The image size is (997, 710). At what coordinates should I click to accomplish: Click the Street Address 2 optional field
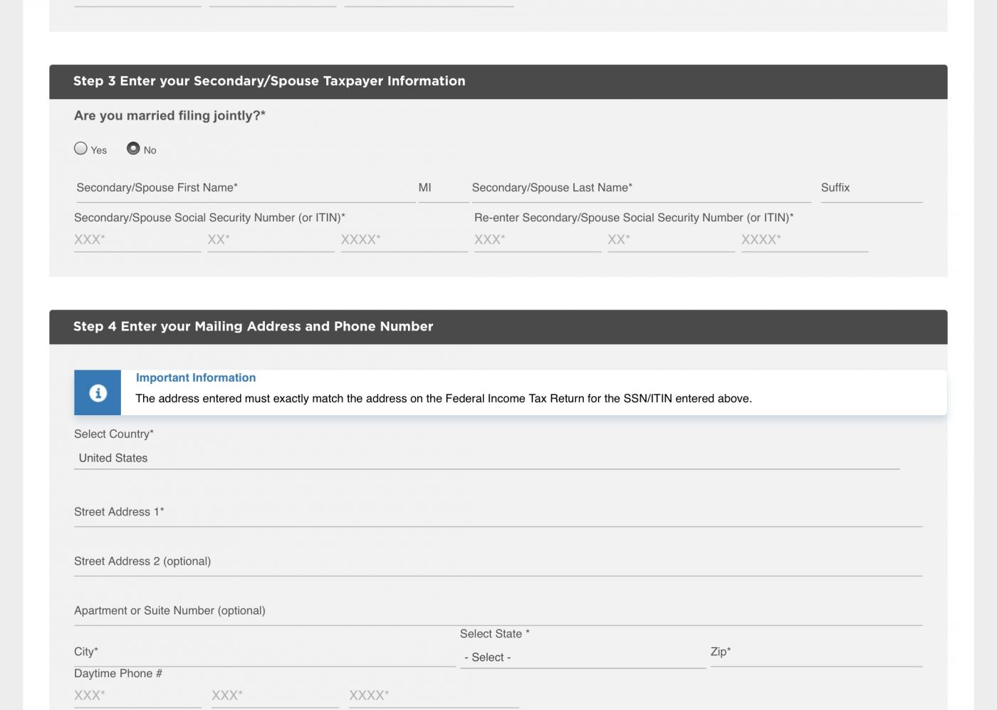(x=498, y=562)
